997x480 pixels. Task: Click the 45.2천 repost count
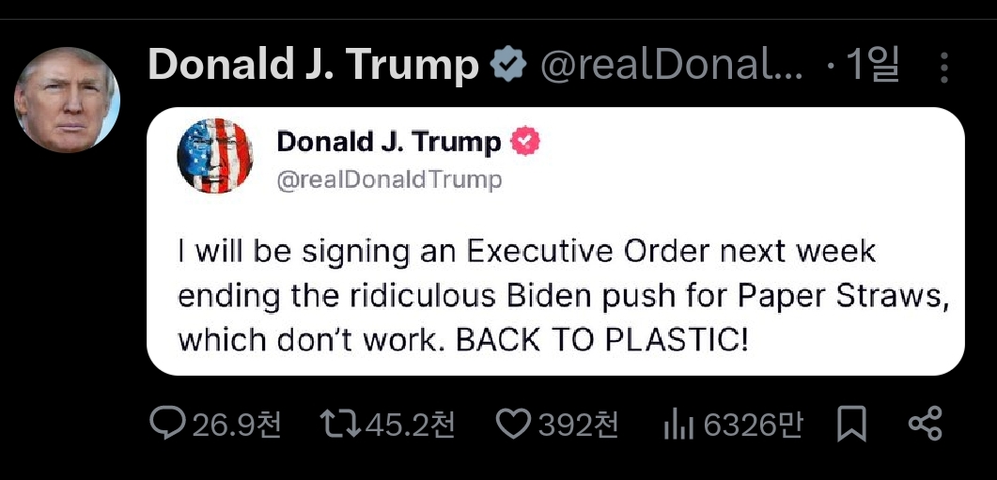point(410,425)
